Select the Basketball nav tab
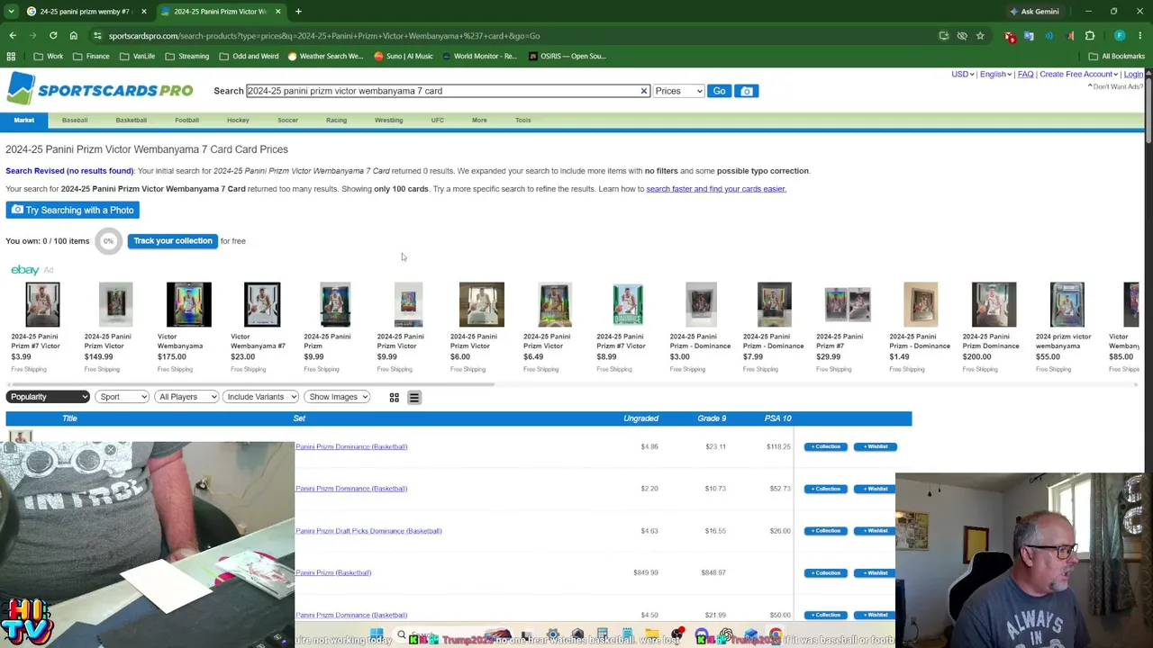 point(131,120)
